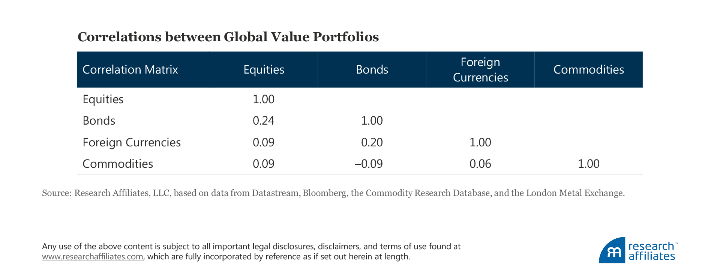
Task: Select the 0.06 correlation value
Action: click(480, 164)
